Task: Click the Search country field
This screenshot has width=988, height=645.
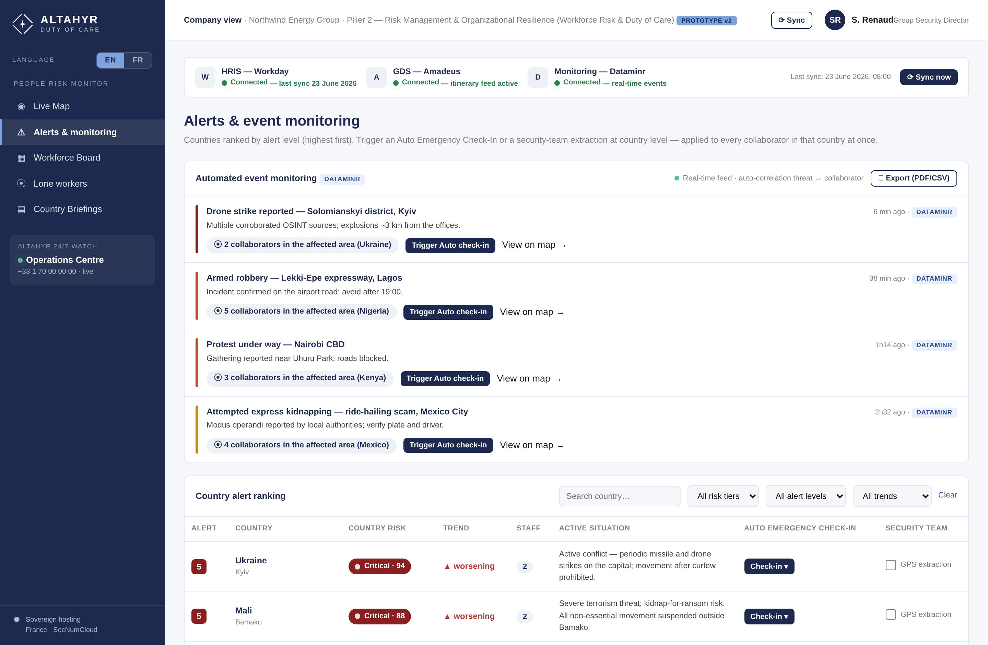Action: click(x=619, y=496)
